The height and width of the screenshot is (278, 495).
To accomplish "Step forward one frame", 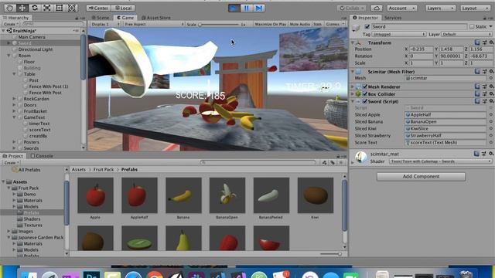I will pyautogui.click(x=258, y=8).
